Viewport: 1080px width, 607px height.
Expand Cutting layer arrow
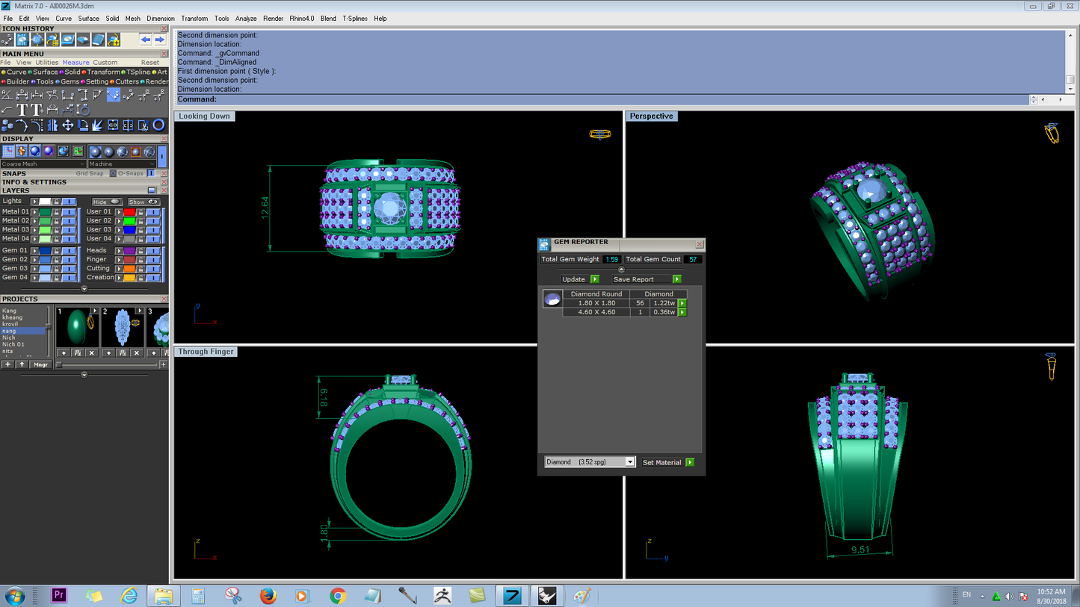(x=119, y=268)
